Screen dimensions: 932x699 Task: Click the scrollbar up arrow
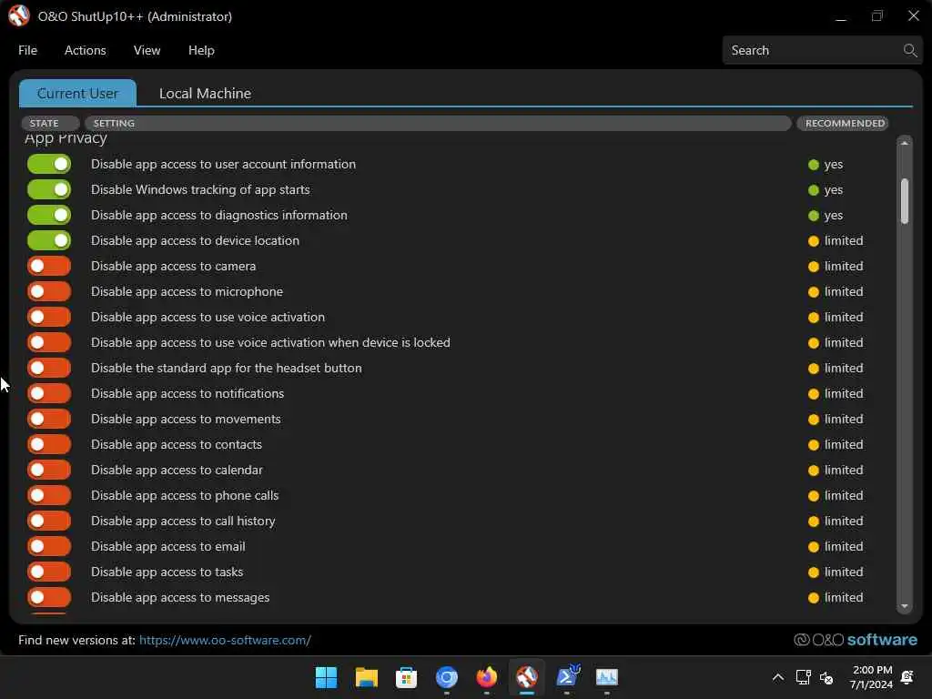coord(905,143)
